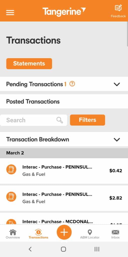This screenshot has width=128, height=257.
Task: Open the Inbox tab
Action: [x=115, y=234]
